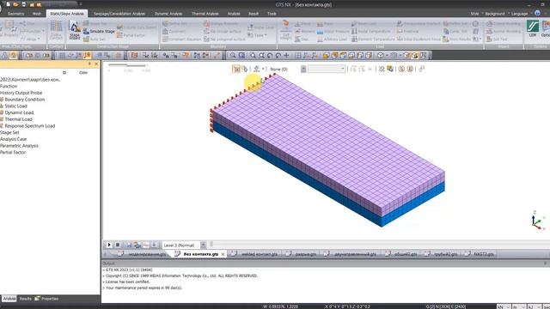Image resolution: width=550 pixels, height=309 pixels.
Task: Click the stop button below viewport
Action: pyautogui.click(x=118, y=245)
